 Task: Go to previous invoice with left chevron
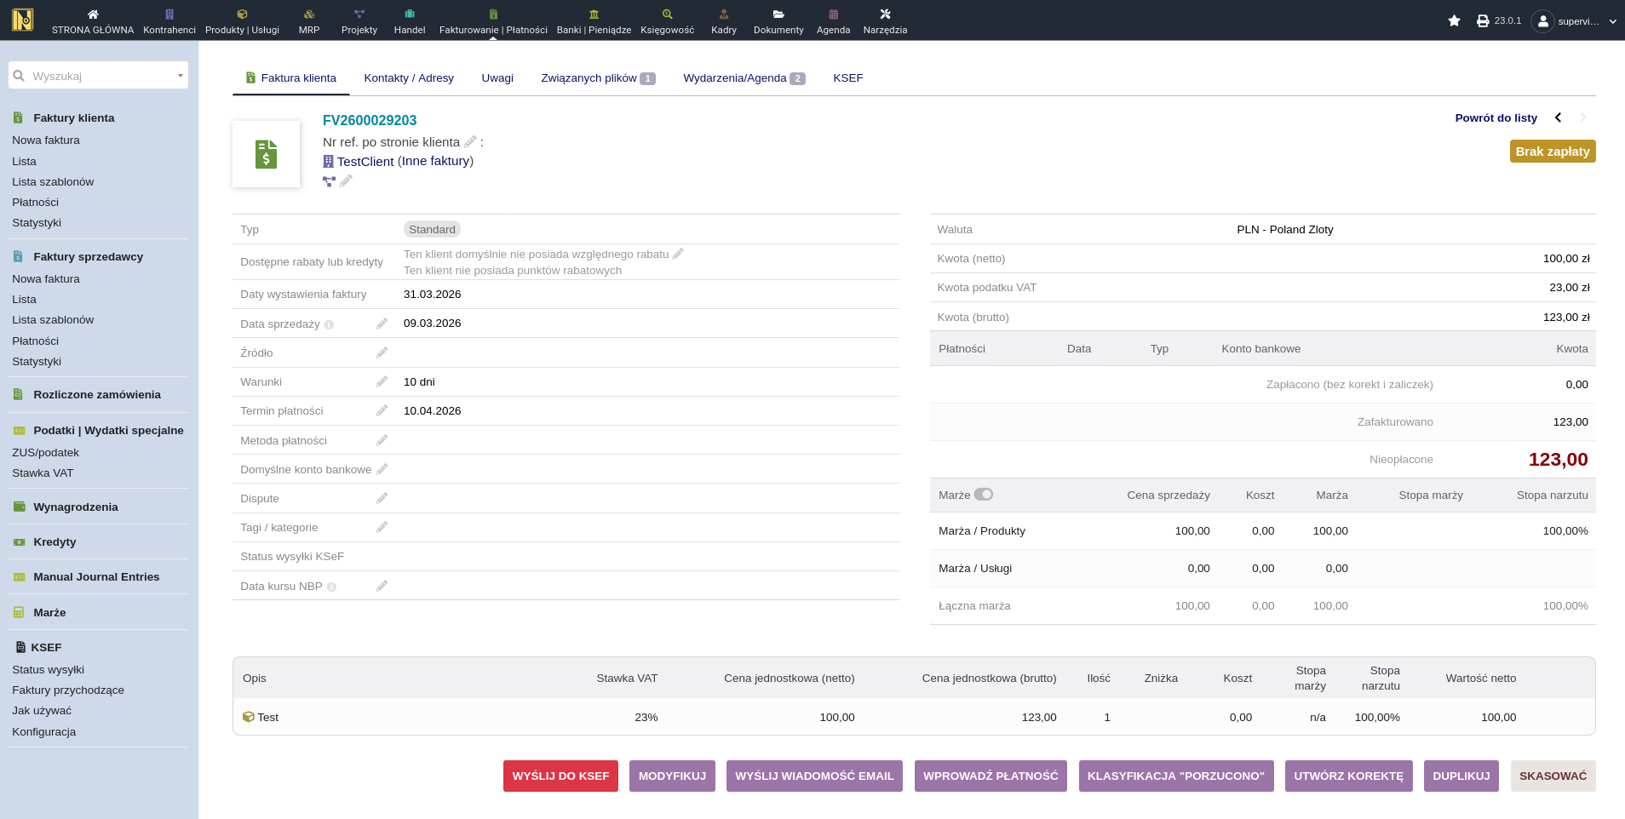[x=1558, y=117]
